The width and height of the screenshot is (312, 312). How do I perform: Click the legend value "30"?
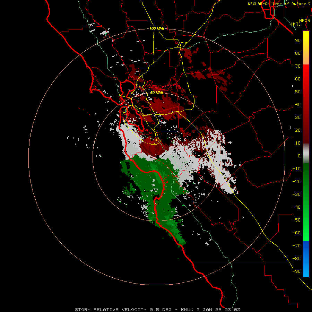pyautogui.click(x=298, y=118)
